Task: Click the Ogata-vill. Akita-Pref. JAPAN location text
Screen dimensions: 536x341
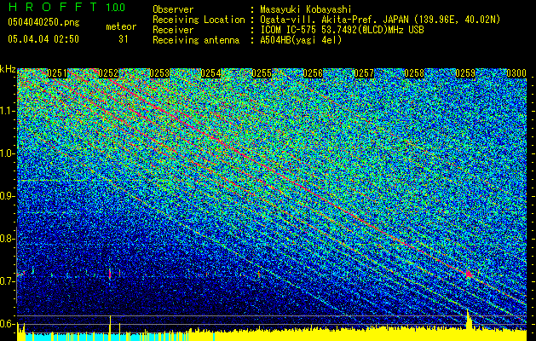Action: coord(380,20)
